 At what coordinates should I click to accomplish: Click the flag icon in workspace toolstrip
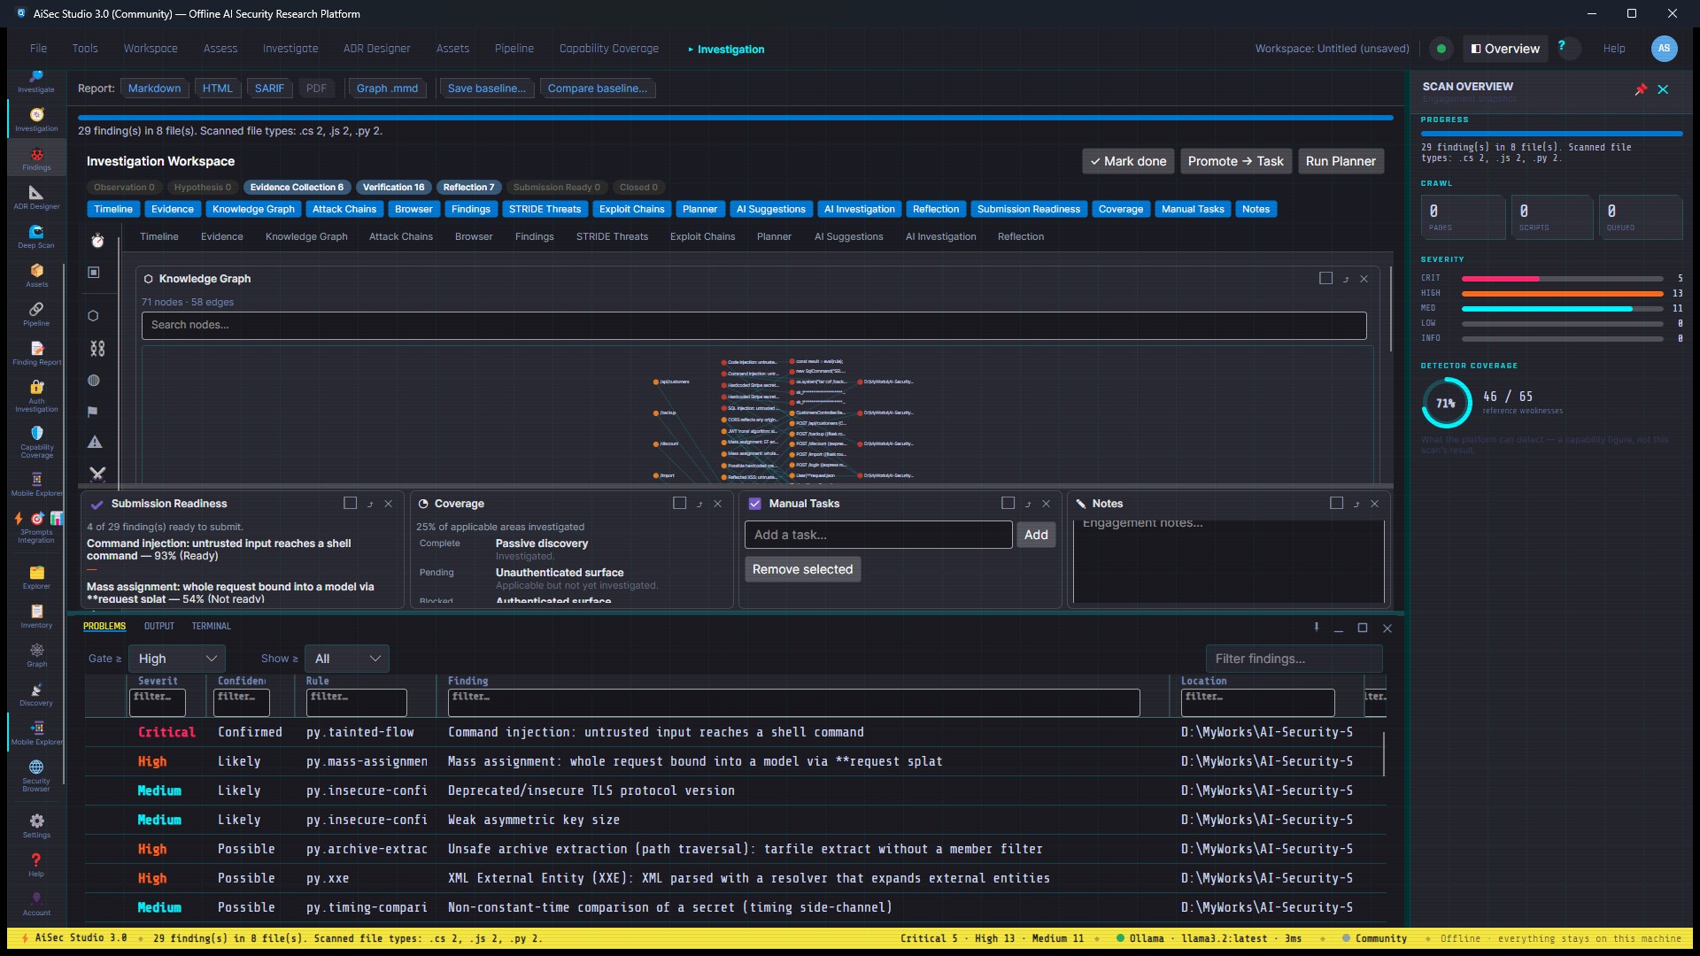(x=93, y=412)
